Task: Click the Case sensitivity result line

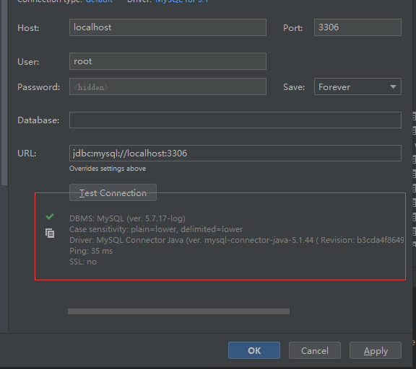Action: pos(156,229)
